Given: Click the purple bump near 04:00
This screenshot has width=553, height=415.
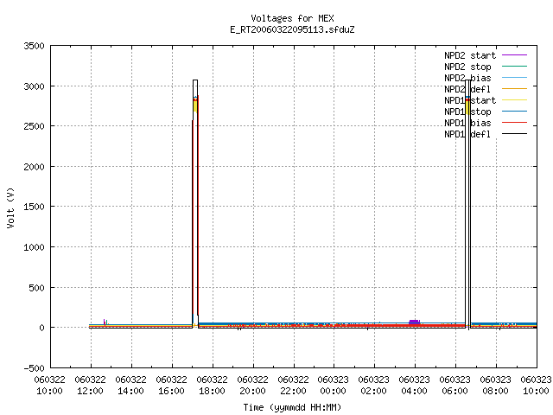Looking at the screenshot, I should point(415,322).
